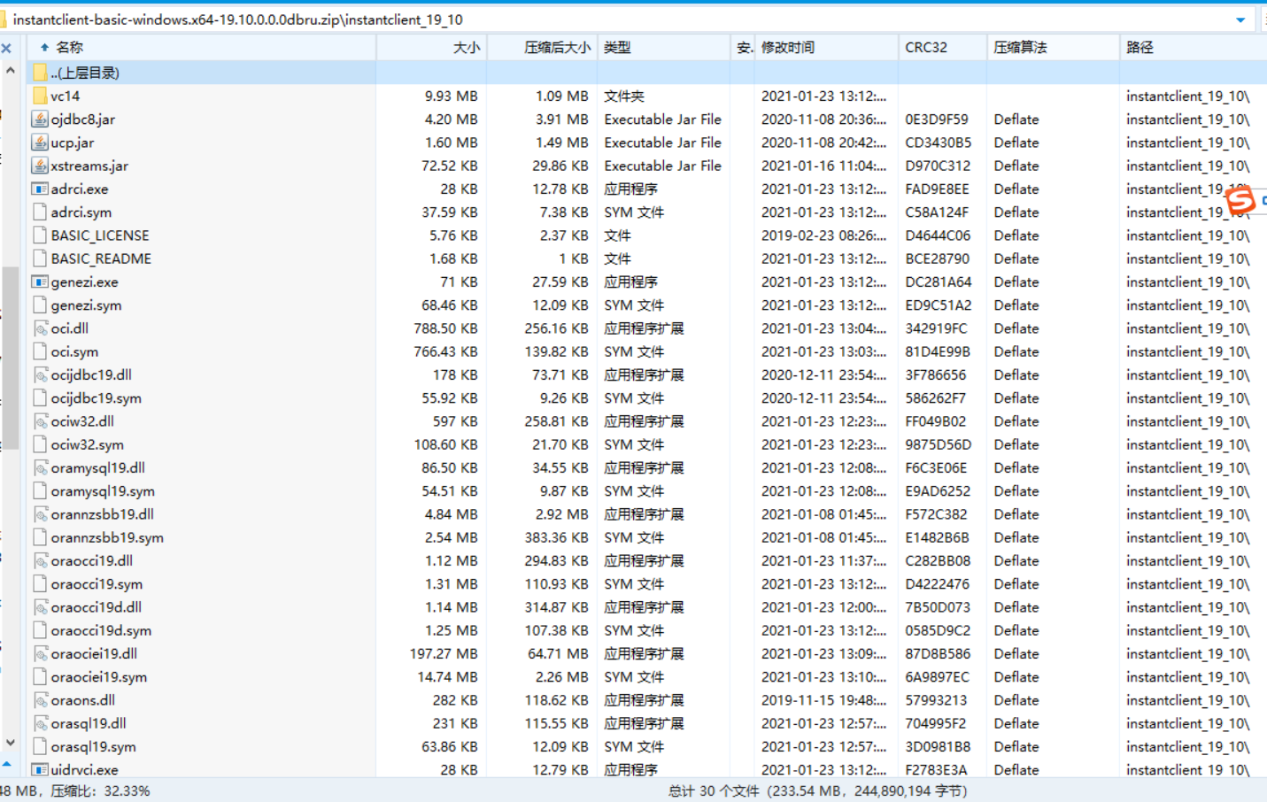Select the oramysql19.sym file name
The width and height of the screenshot is (1267, 802).
(x=103, y=491)
